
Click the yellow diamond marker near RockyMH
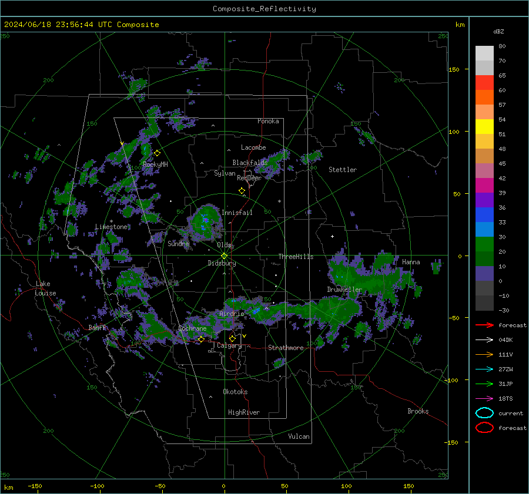(x=157, y=153)
